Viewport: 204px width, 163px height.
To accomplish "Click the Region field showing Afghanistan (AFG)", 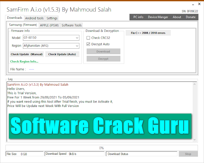I will (x=51, y=46).
